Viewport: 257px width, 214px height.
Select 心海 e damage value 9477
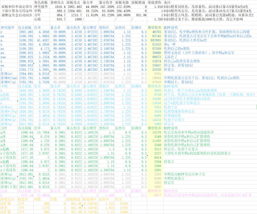[x=158, y=195]
